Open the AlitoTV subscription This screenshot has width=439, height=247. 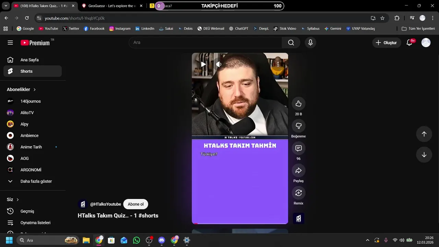coord(33,113)
